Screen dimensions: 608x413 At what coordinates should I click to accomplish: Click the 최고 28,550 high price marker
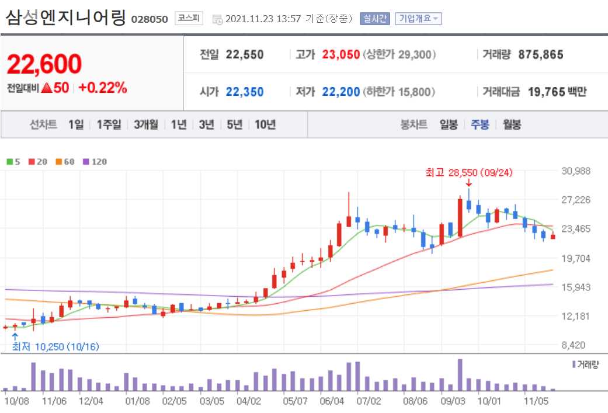[x=467, y=173]
